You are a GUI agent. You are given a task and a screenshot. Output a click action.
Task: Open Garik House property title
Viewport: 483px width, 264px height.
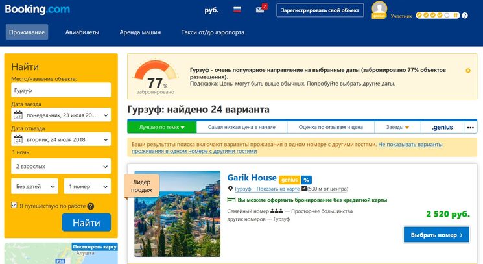click(x=252, y=178)
